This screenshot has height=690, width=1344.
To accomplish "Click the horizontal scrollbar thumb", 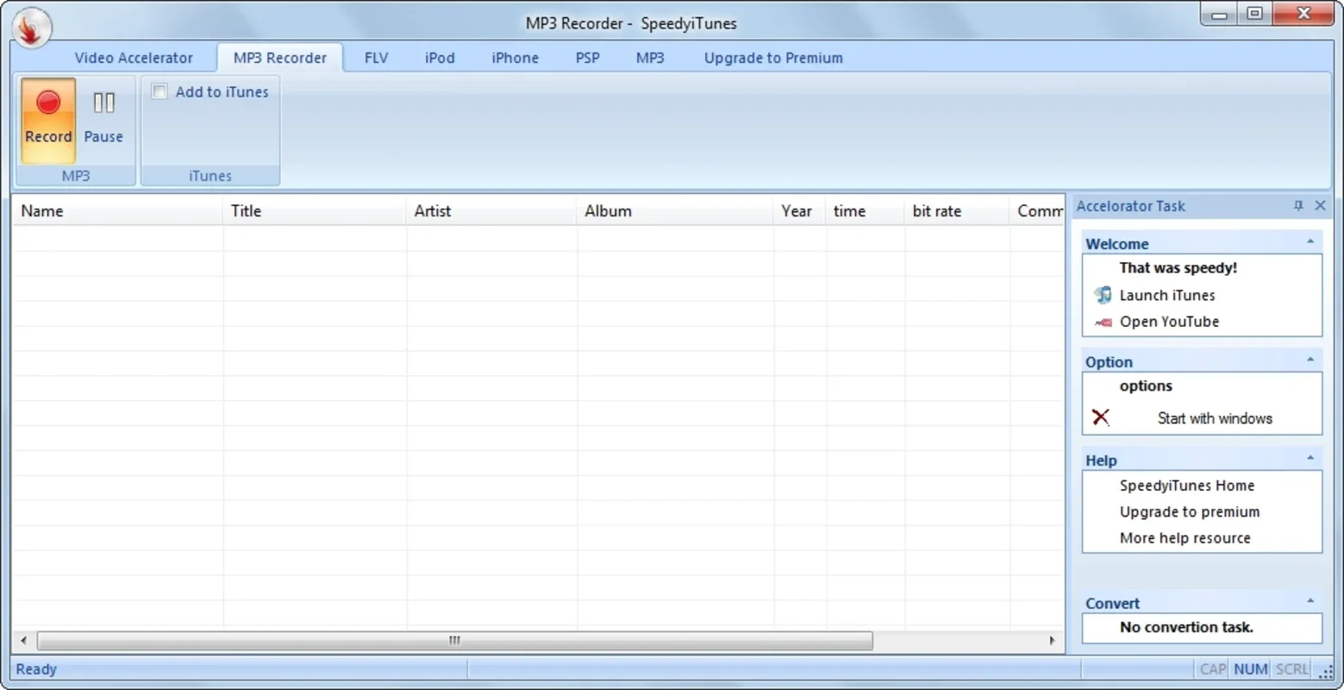I will tap(454, 641).
